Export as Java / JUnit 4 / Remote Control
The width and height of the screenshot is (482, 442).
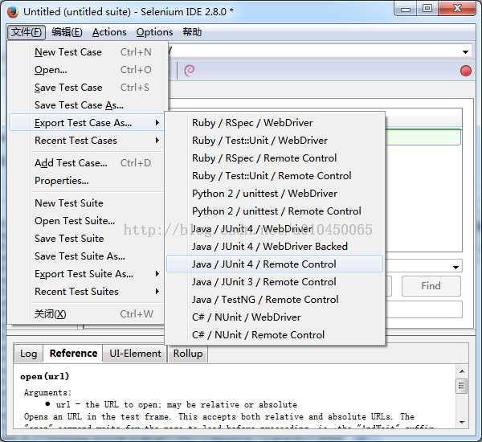275,264
